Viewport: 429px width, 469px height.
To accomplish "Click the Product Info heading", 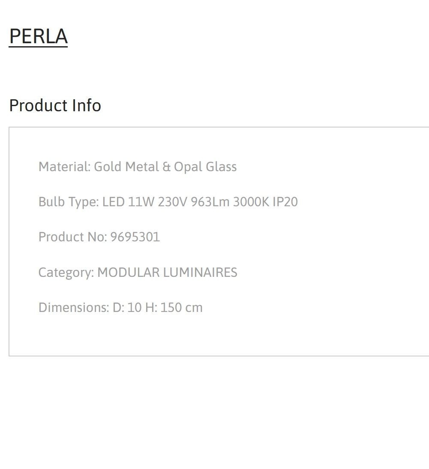I will coord(55,105).
